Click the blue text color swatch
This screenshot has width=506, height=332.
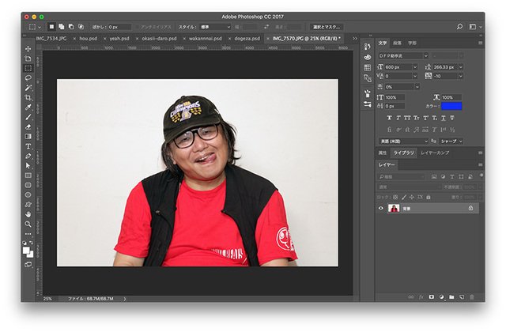point(451,106)
